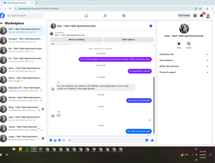
Task: Send a thumbs-up like
Action: 152,140
